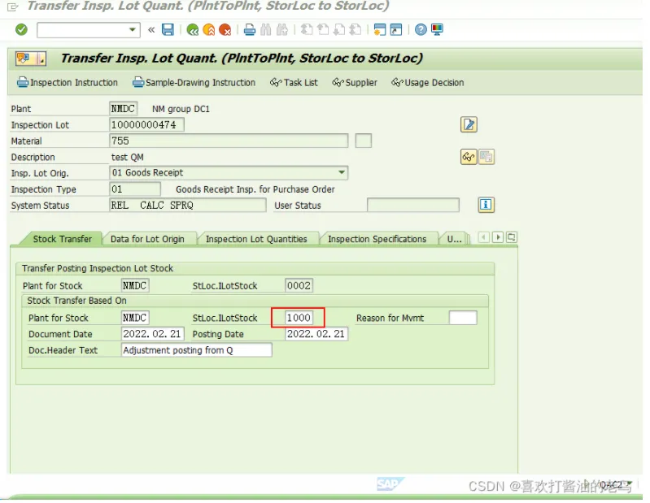This screenshot has width=650, height=503.
Task: Click the Last Page icon
Action: pyautogui.click(x=356, y=30)
